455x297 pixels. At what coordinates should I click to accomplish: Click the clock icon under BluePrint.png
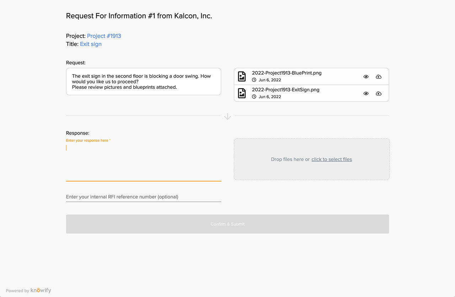[x=254, y=80]
